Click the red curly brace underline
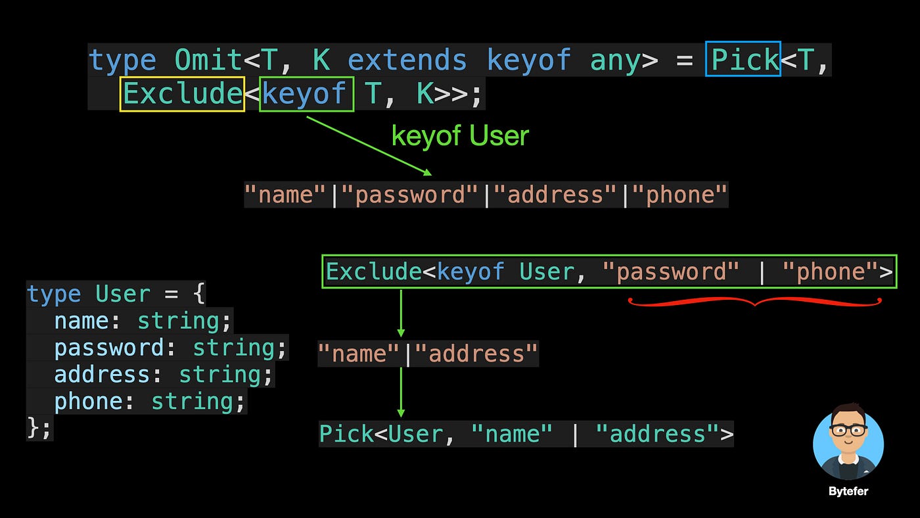This screenshot has height=518, width=920. [x=754, y=302]
